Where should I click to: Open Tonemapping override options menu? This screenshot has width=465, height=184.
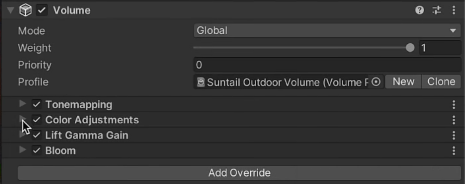[454, 105]
